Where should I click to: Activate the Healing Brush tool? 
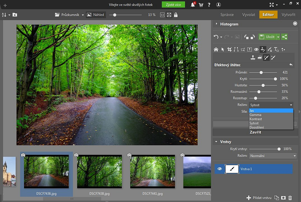273,57
